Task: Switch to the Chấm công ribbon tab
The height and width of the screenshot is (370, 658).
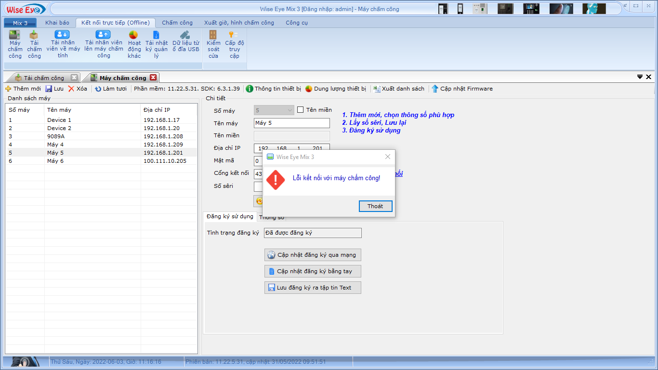Action: click(177, 23)
